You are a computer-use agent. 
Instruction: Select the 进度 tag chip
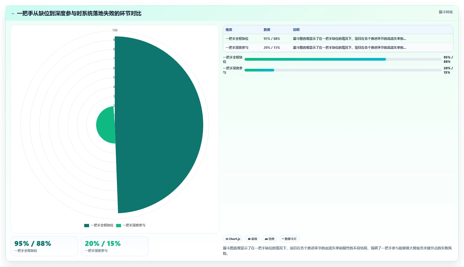click(x=270, y=239)
